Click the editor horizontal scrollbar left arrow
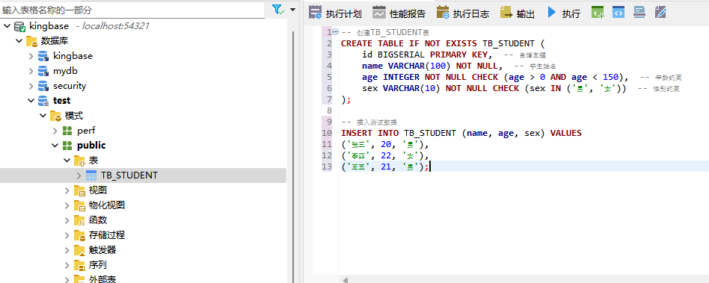Viewport: 709px width, 283px height. (x=346, y=280)
